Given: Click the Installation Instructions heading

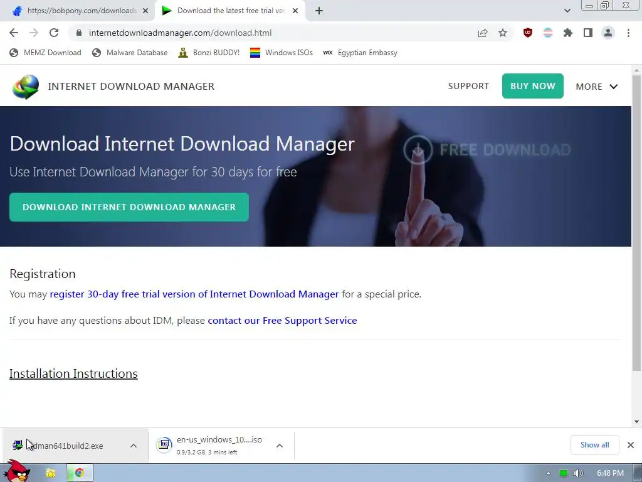Looking at the screenshot, I should (x=73, y=373).
